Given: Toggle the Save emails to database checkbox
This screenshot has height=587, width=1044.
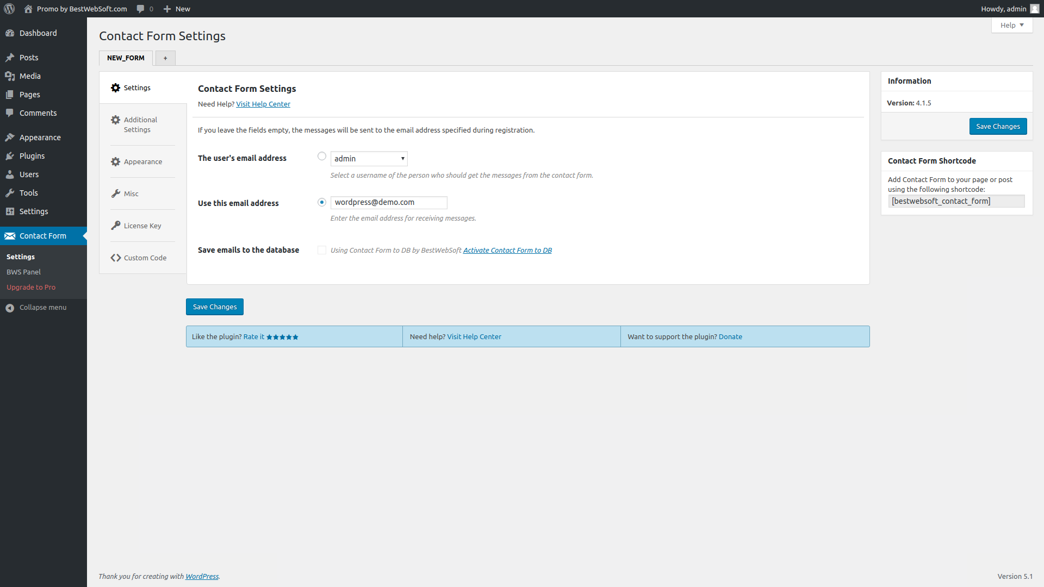Looking at the screenshot, I should 322,250.
